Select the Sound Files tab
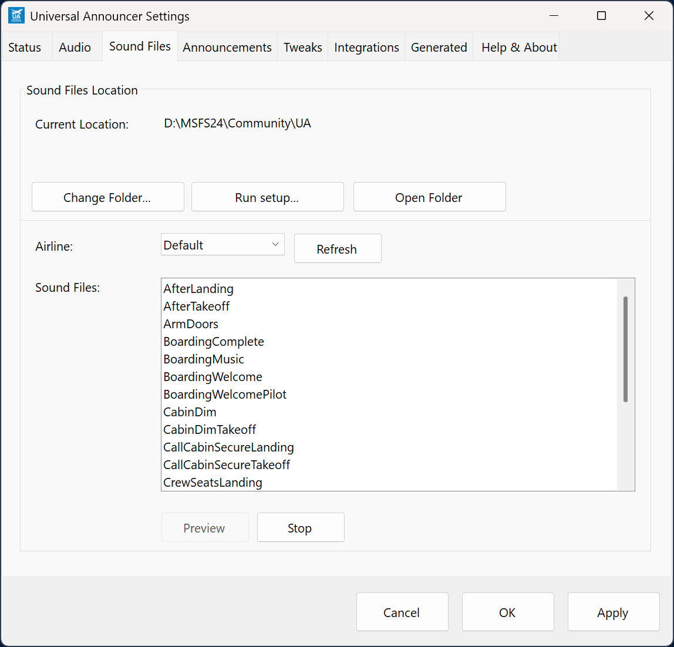Screen dimensions: 674x647 140,46
